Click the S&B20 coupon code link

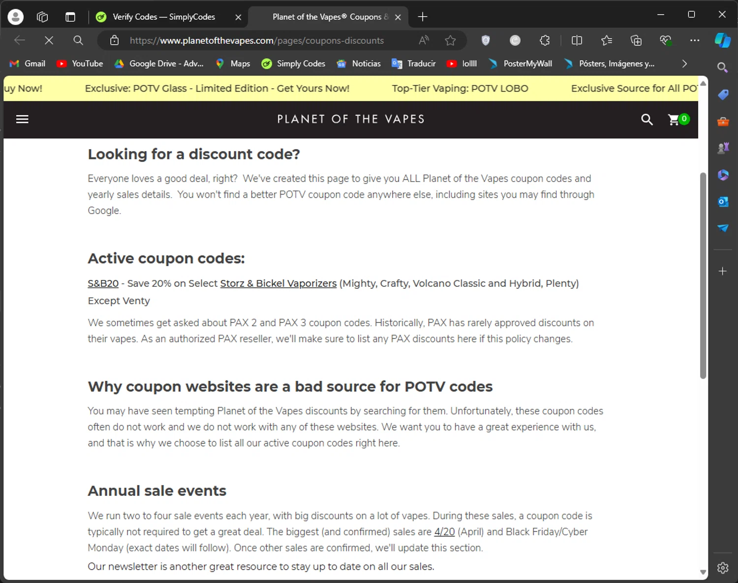103,283
